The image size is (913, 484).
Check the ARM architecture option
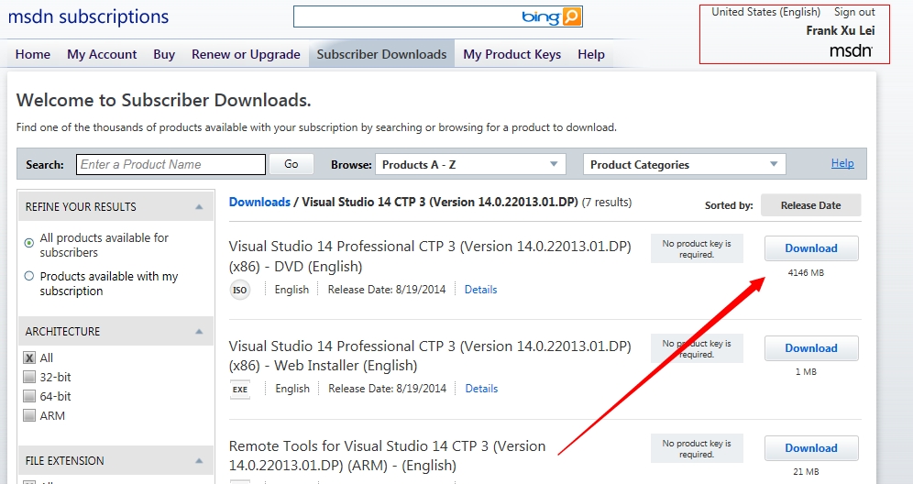coord(29,415)
